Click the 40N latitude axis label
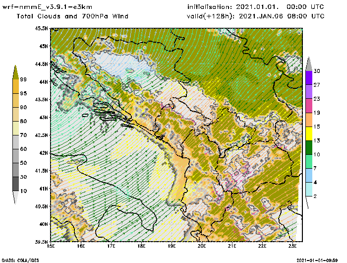The height and width of the screenshot is (263, 347). 44,224
